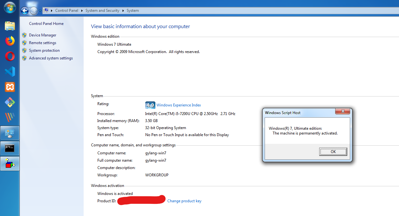Viewport: 399px width, 216px height.
Task: Close the Windows Script Host dialog
Action: click(x=343, y=112)
